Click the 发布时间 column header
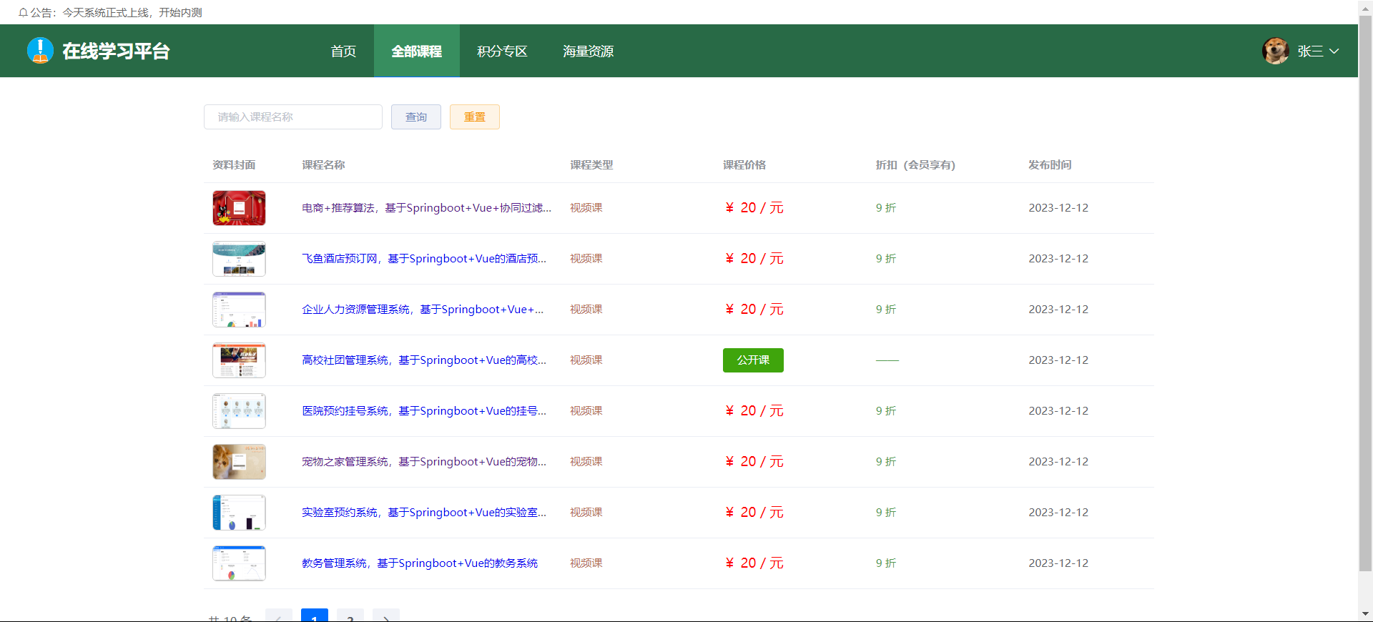This screenshot has height=622, width=1373. tap(1050, 165)
